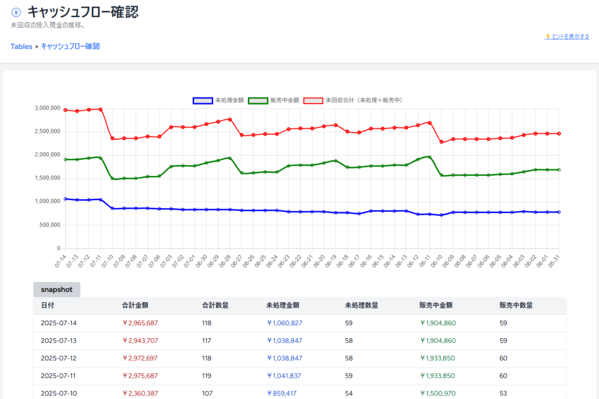Click the red line's first point at 07-14

[x=65, y=109]
